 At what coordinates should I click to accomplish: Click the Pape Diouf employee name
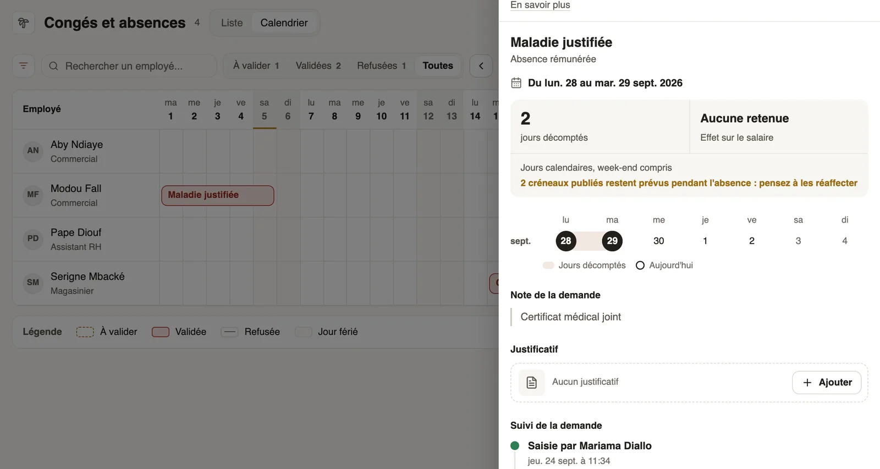coord(76,233)
